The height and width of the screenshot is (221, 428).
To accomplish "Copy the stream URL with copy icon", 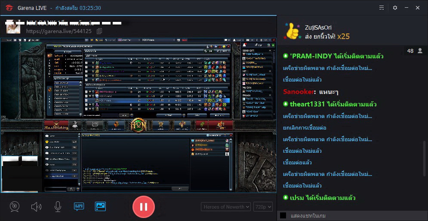I will pos(99,31).
